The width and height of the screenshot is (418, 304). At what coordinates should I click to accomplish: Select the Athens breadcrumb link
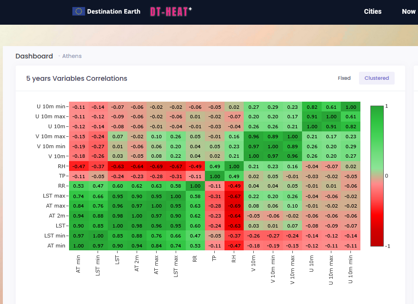point(72,56)
